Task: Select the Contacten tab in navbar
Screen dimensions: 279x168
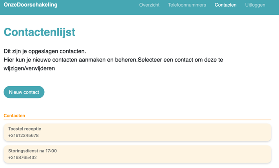Action: pos(225,5)
